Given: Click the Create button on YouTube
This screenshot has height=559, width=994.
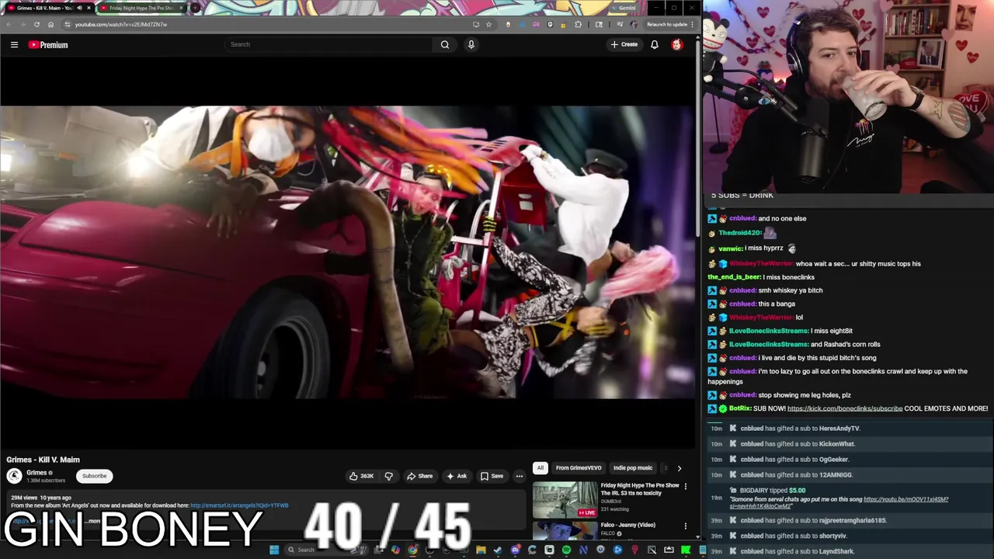Looking at the screenshot, I should tap(624, 44).
